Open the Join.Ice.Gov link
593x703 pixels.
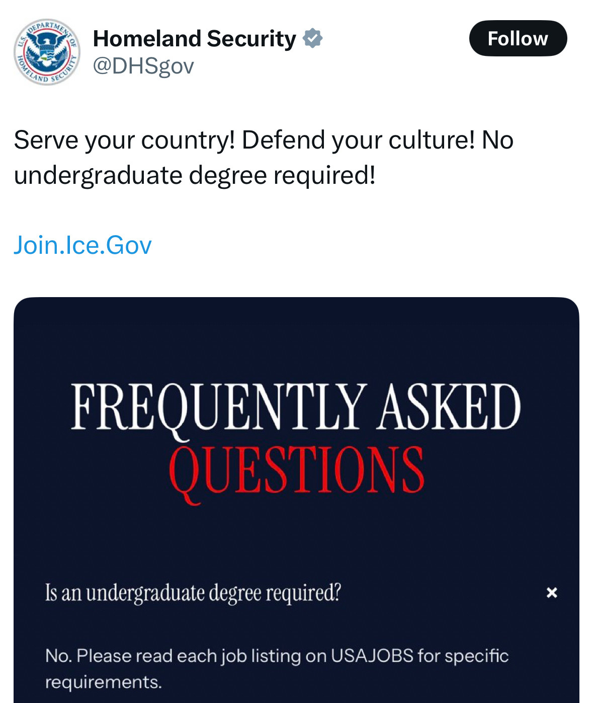point(82,245)
